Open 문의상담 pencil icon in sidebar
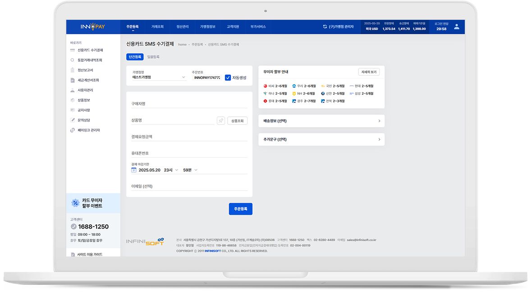 click(x=72, y=120)
